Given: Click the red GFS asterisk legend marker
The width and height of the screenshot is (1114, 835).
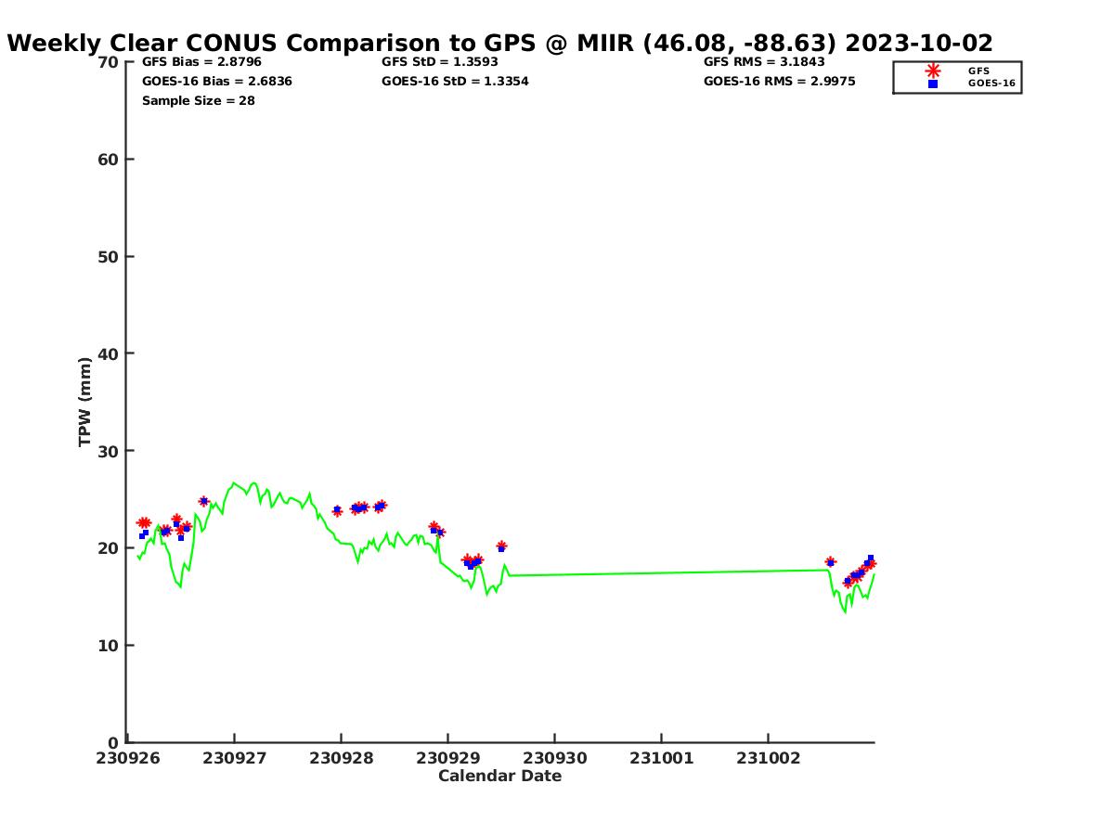Looking at the screenshot, I should point(933,71).
